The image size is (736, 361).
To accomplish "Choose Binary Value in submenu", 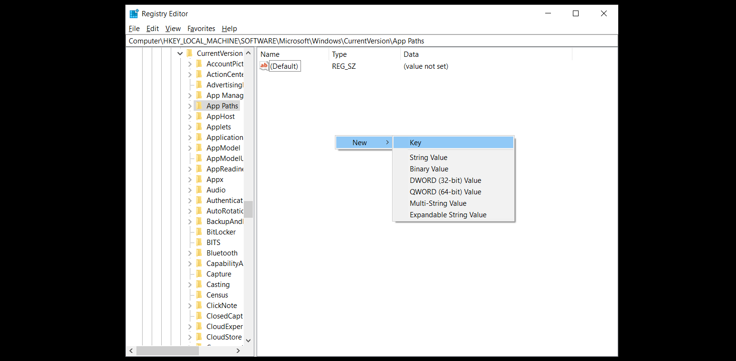I will [x=453, y=169].
